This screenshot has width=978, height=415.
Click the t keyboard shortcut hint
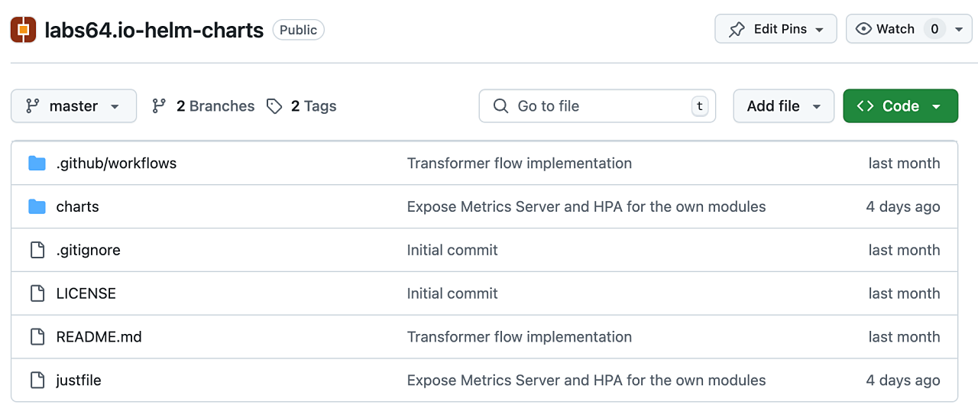pos(700,106)
